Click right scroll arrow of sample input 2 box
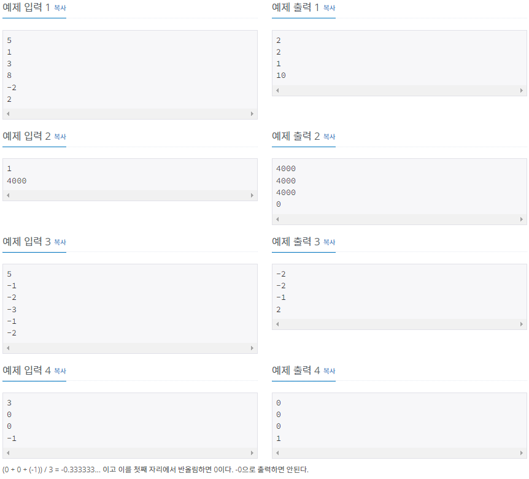Viewport: 529px width, 479px height. tap(252, 196)
